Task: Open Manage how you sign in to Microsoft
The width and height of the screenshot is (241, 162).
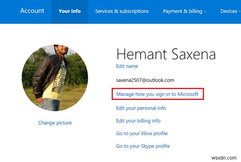Action: tap(157, 94)
